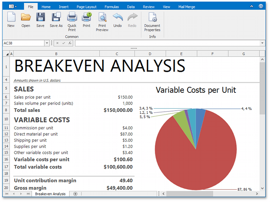This screenshot has height=202, width=270.
Task: Select the Breakeven Analysis sheet tab
Action: pos(50,194)
